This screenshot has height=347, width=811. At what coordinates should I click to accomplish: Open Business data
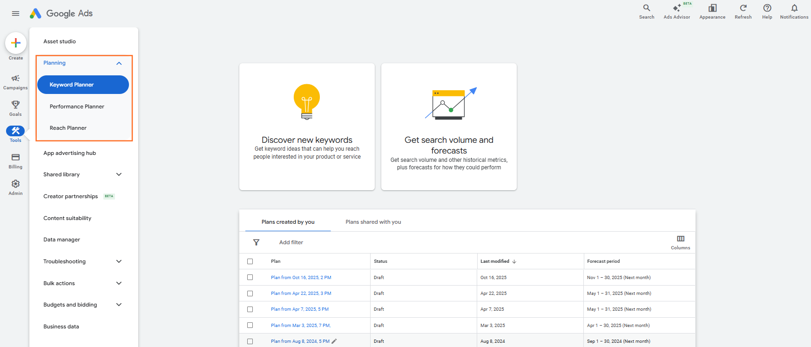click(x=61, y=327)
